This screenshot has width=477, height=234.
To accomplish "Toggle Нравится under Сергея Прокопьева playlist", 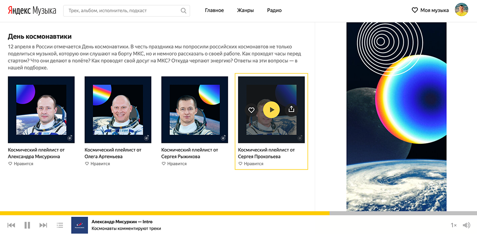I will [251, 164].
